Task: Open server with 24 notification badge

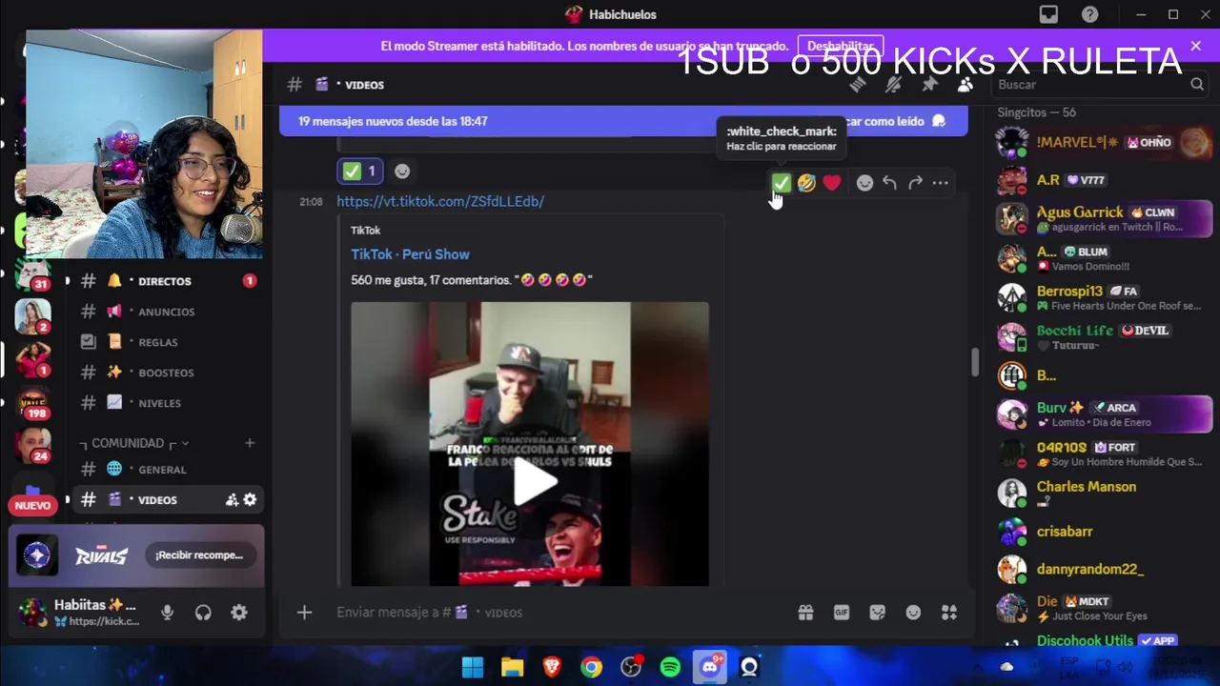Action: (33, 445)
